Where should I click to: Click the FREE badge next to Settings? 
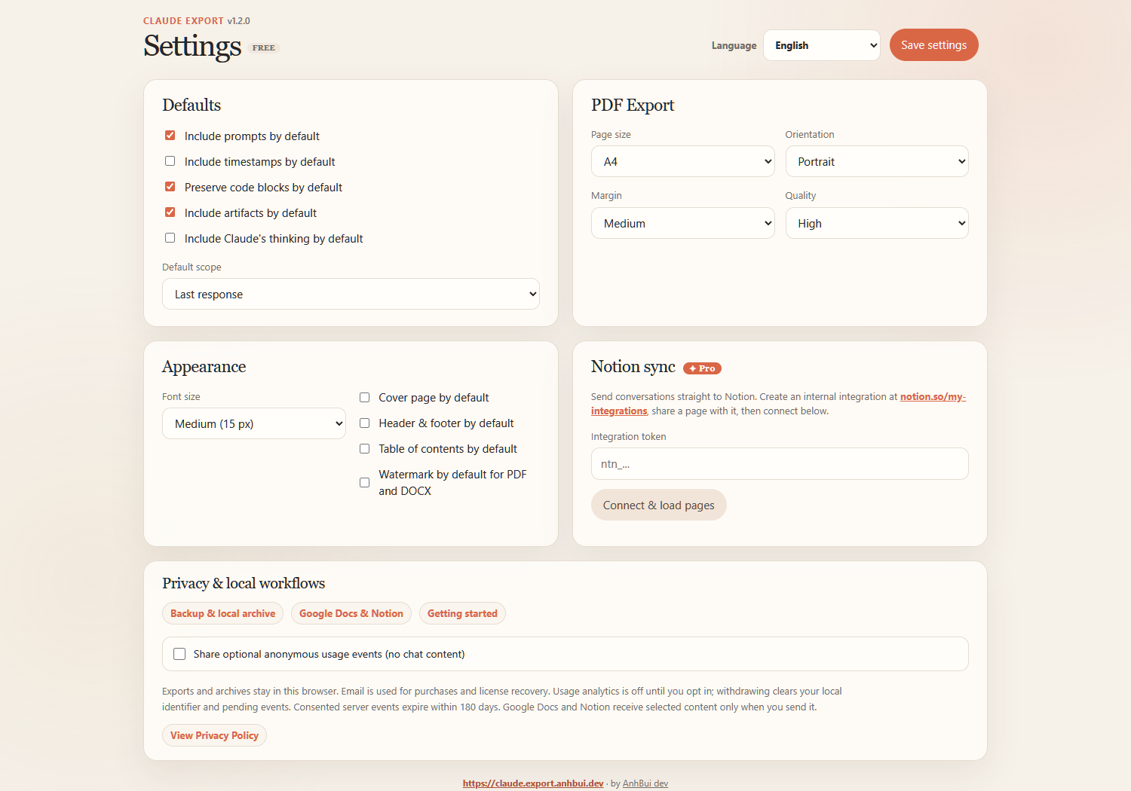(x=264, y=47)
